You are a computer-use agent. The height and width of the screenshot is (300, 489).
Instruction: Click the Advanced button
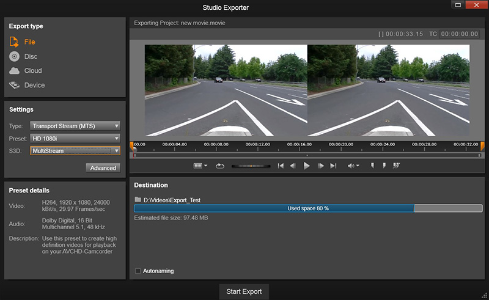point(103,168)
